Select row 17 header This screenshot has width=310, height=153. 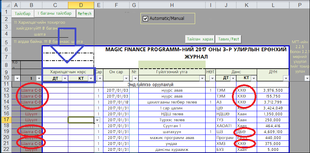tap(6, 120)
